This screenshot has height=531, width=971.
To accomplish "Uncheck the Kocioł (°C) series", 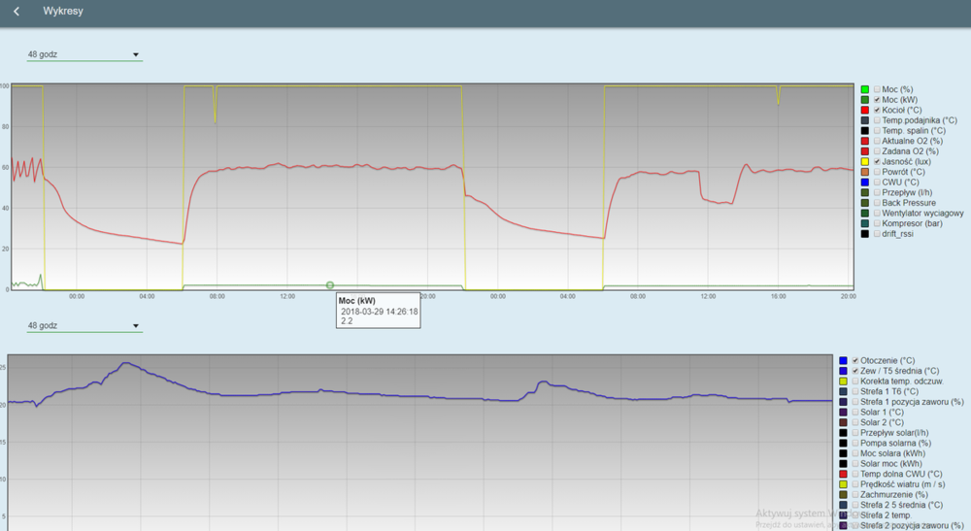I will tap(878, 110).
